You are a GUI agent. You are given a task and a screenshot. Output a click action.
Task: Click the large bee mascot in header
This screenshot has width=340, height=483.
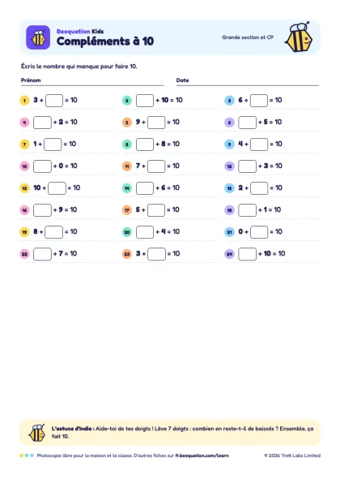[299, 37]
